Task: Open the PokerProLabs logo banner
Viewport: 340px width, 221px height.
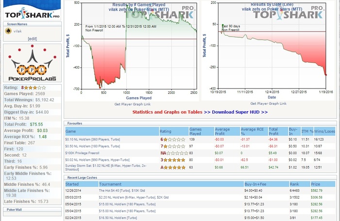Action: point(33,63)
